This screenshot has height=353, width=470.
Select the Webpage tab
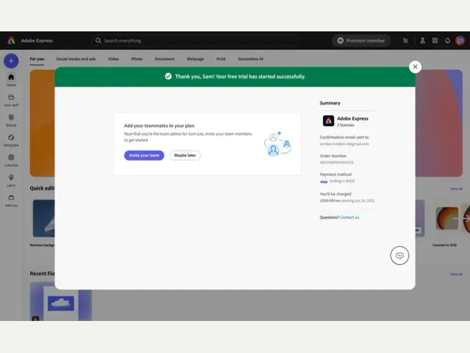[x=195, y=59]
